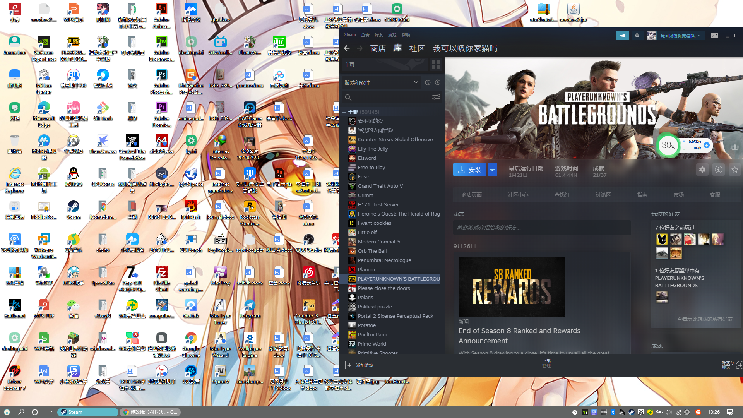This screenshot has height=418, width=743.
Task: Open the Steam menu
Action: pyautogui.click(x=350, y=35)
